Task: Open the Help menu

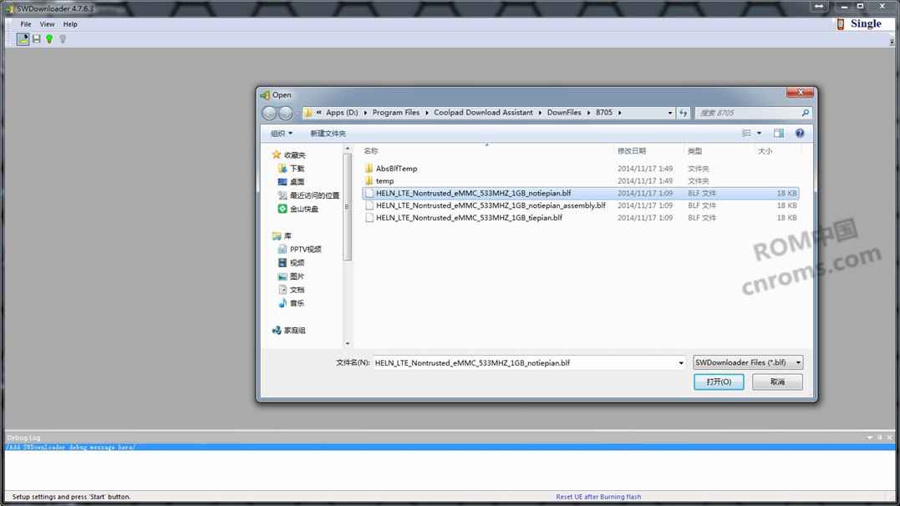Action: (x=70, y=24)
